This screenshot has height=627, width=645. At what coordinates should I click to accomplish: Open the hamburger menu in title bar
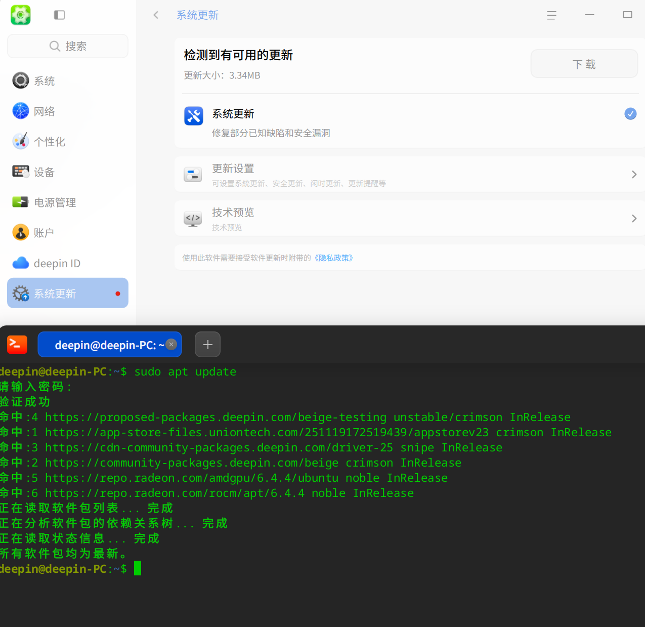click(x=551, y=15)
